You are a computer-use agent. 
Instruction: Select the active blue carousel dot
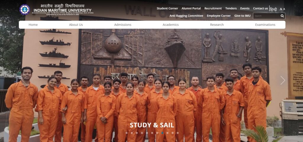pos(162,133)
